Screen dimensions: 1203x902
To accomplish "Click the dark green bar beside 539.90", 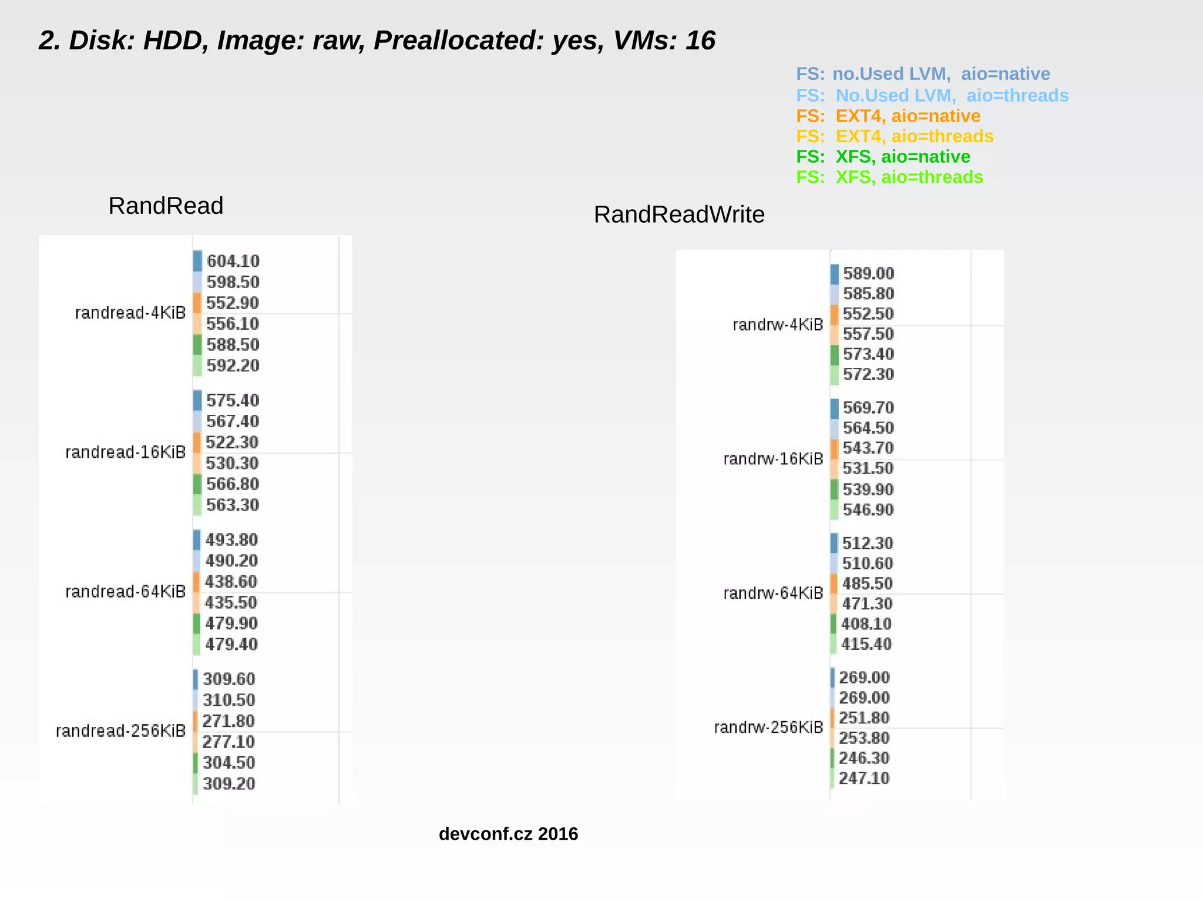I will pyautogui.click(x=834, y=489).
